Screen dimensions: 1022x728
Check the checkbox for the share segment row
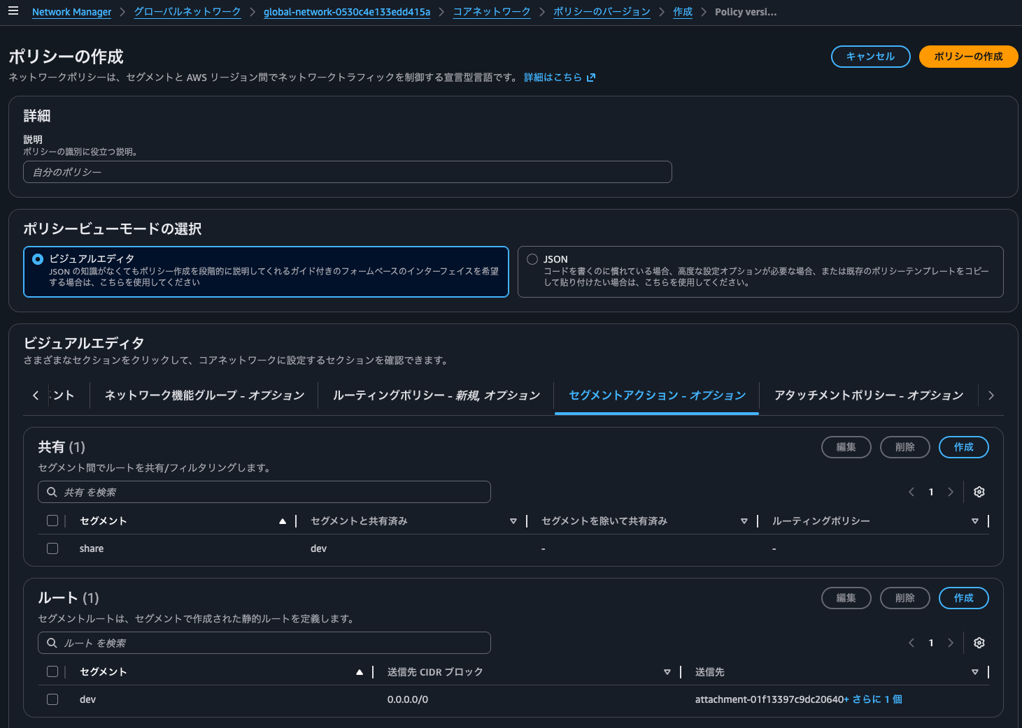52,548
